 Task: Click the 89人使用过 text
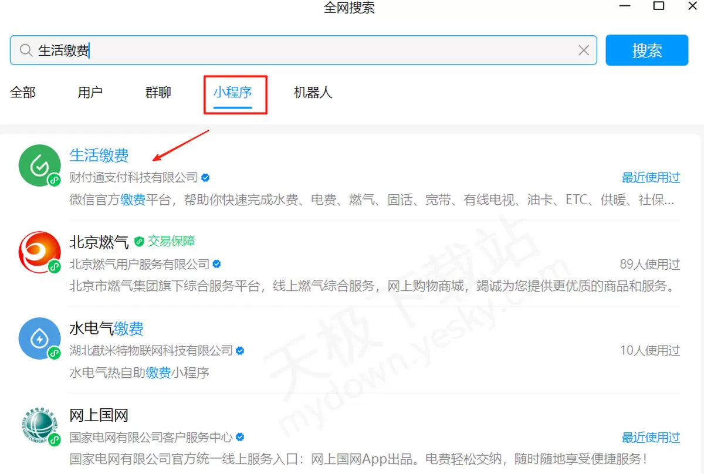pyautogui.click(x=650, y=264)
